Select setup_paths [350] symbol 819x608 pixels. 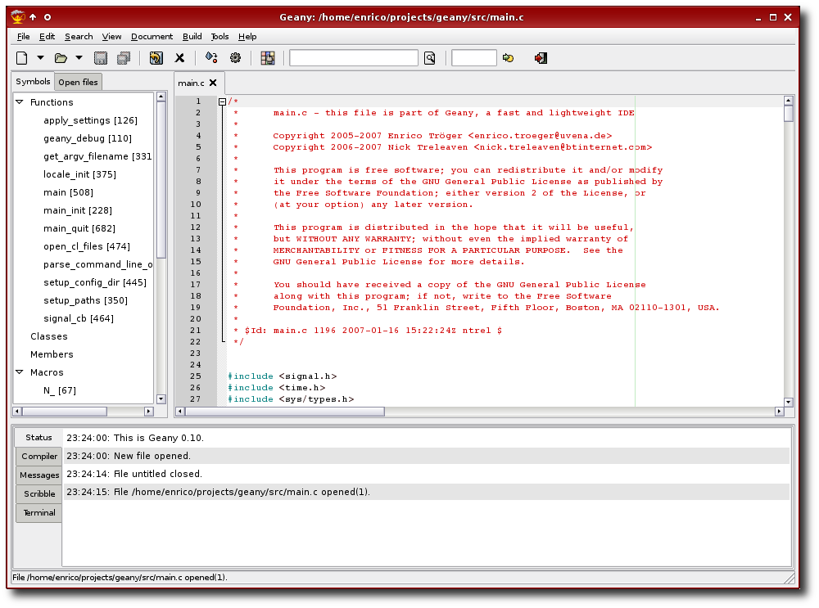click(86, 300)
